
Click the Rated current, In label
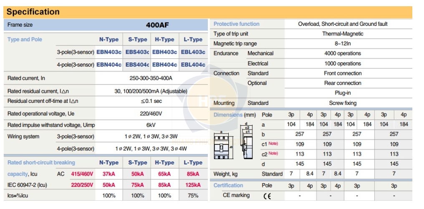[26, 78]
